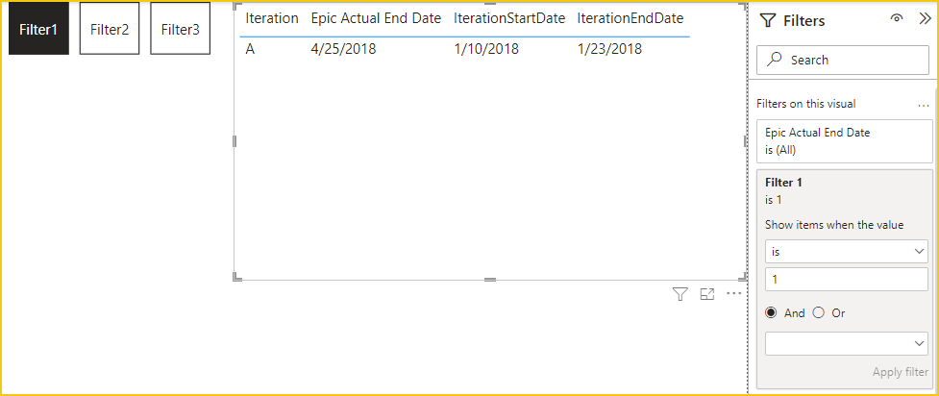The width and height of the screenshot is (939, 396).
Task: Click the Filter3 button
Action: point(181,29)
